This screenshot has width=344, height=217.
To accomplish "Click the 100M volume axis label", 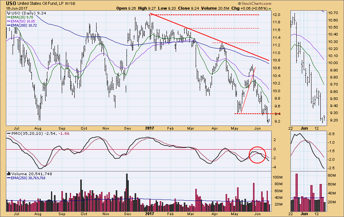I will (277, 177).
